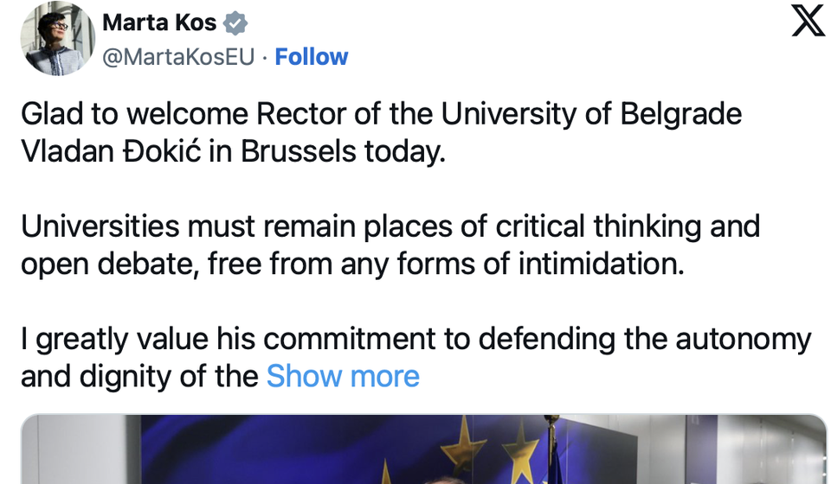
Task: Expand the tweet with Show more
Action: point(343,377)
